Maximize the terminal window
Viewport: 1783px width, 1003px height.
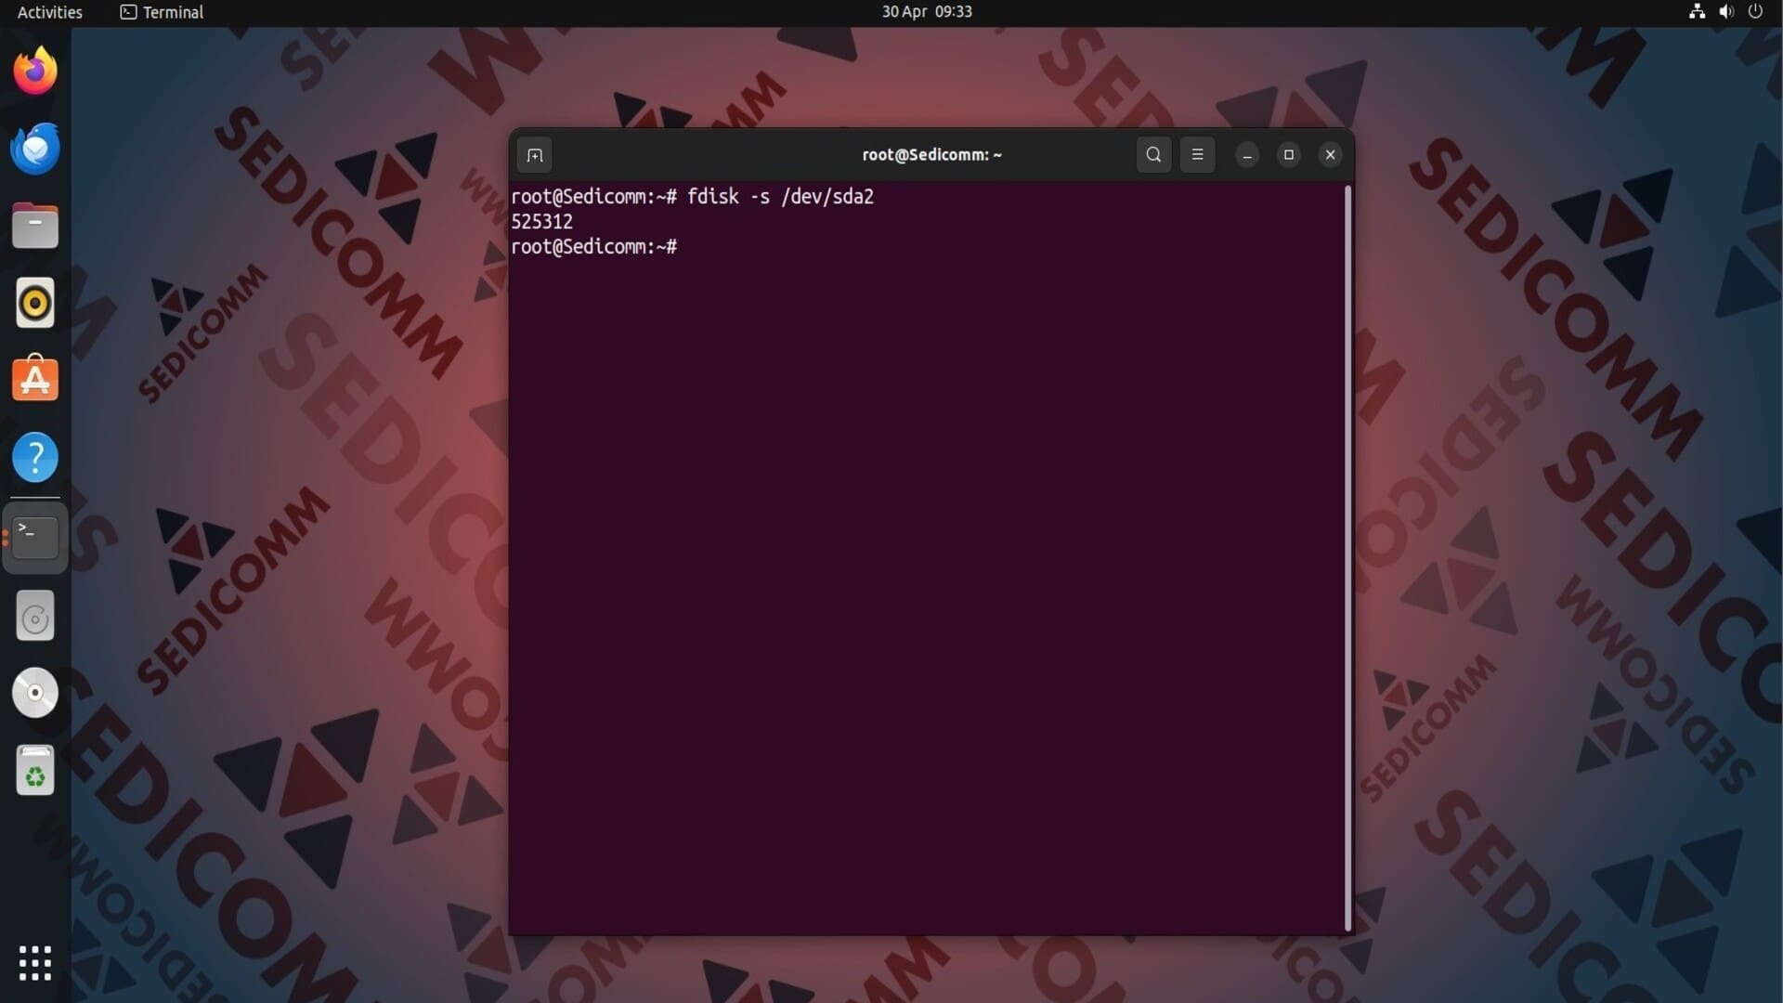1288,155
